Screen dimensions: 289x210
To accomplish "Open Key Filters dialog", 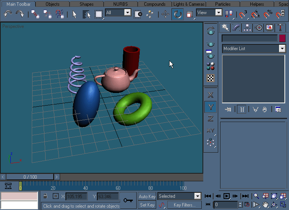I will click(x=185, y=205).
